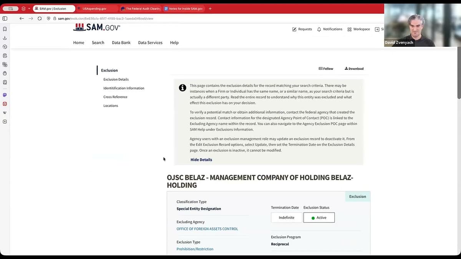This screenshot has width=461, height=259.
Task: Open the Notes side panel
Action: pyautogui.click(x=5, y=56)
